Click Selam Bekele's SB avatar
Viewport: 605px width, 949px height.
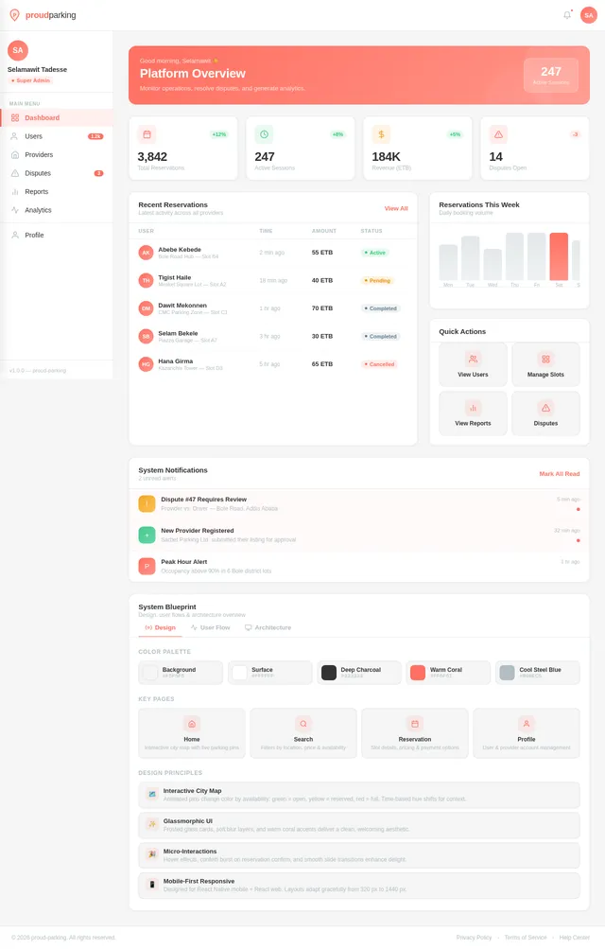[146, 337]
